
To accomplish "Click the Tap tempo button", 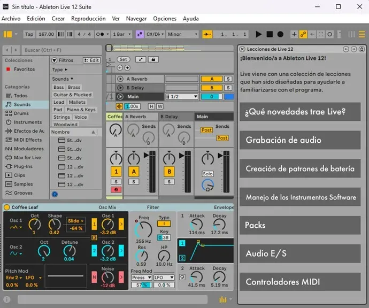I will point(29,34).
